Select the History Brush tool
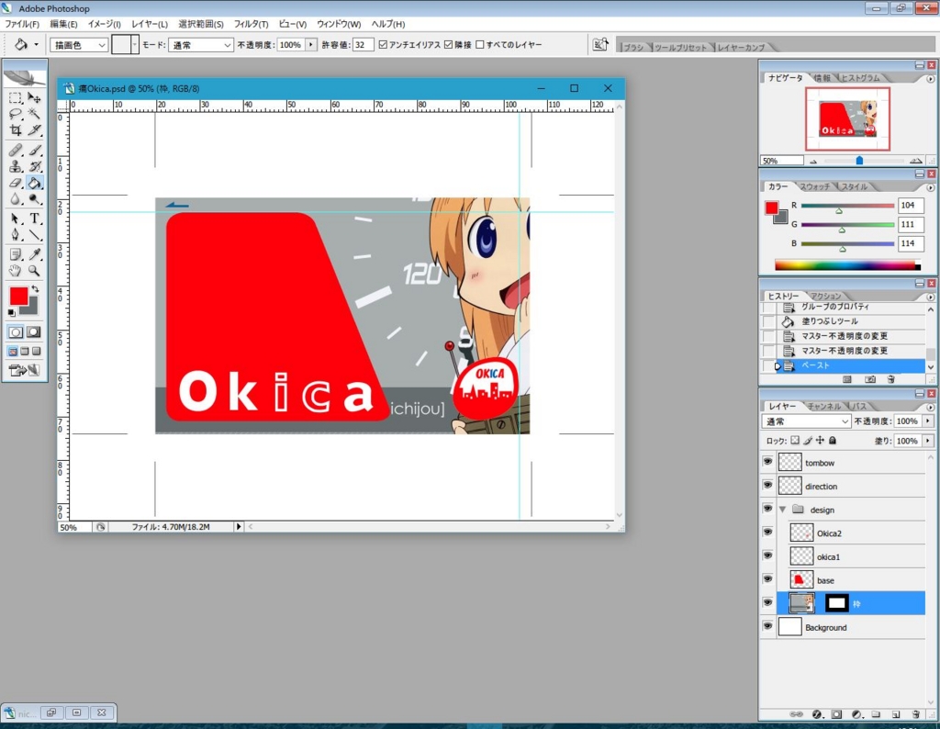This screenshot has width=940, height=729. (x=34, y=166)
